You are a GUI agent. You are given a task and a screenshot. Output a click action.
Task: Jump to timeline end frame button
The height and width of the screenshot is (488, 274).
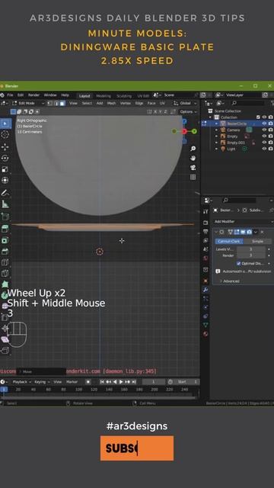(134, 382)
